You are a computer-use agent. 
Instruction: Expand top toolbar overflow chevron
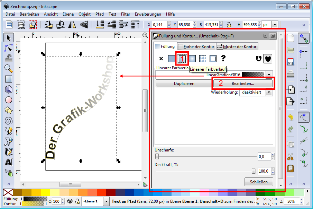point(304,25)
